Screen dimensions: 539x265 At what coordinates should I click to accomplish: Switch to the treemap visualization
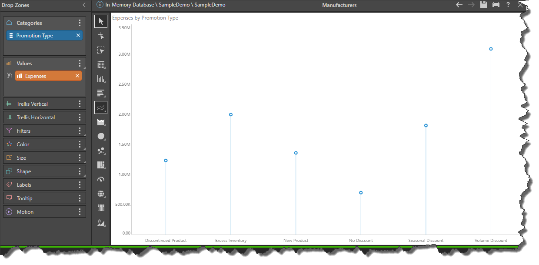(x=100, y=165)
